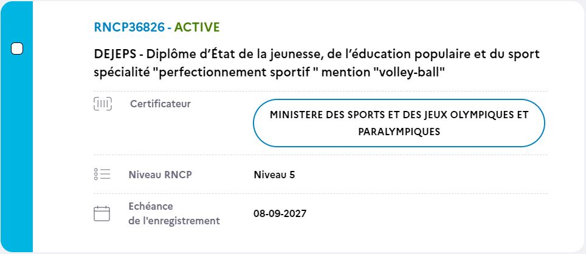Click the Niveau RNCP list icon
586x254 pixels.
tap(102, 175)
